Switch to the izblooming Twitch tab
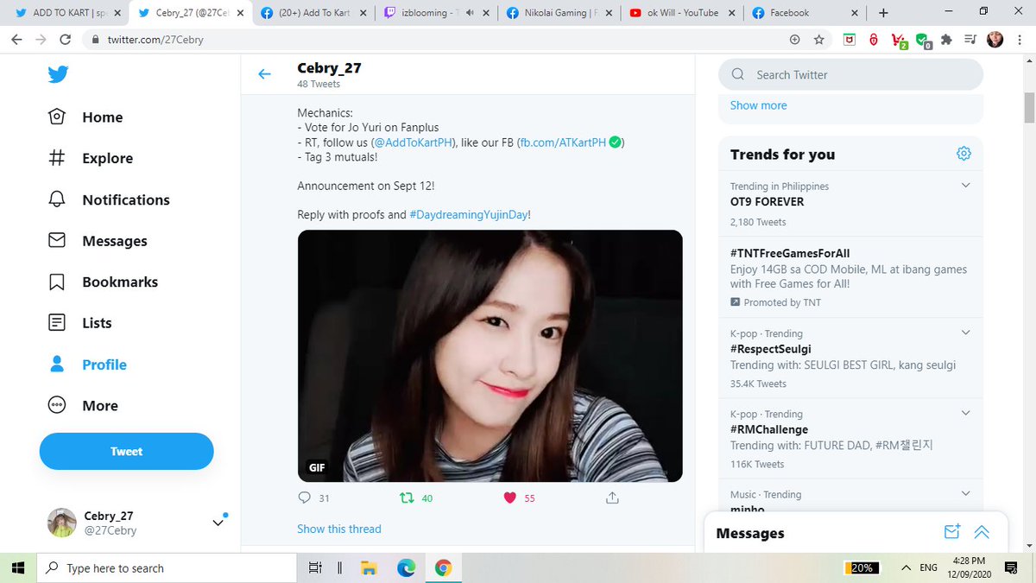 (x=438, y=13)
